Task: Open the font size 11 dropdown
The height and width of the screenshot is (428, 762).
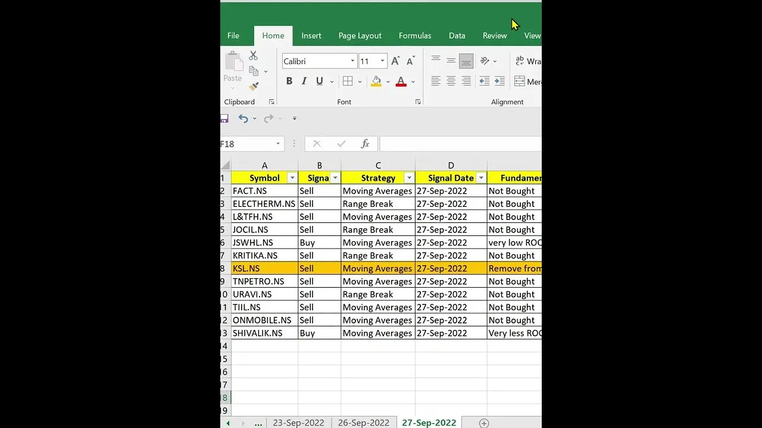Action: (x=382, y=61)
